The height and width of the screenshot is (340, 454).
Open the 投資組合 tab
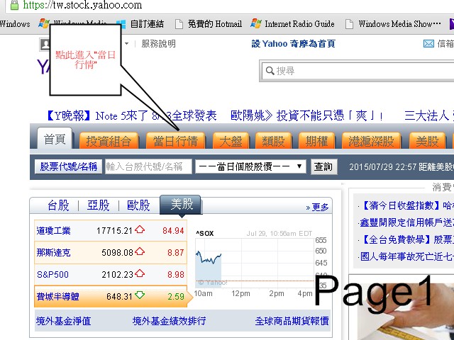pos(109,141)
